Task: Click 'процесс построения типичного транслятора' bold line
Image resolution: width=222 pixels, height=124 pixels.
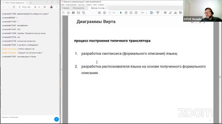Action: point(112,41)
